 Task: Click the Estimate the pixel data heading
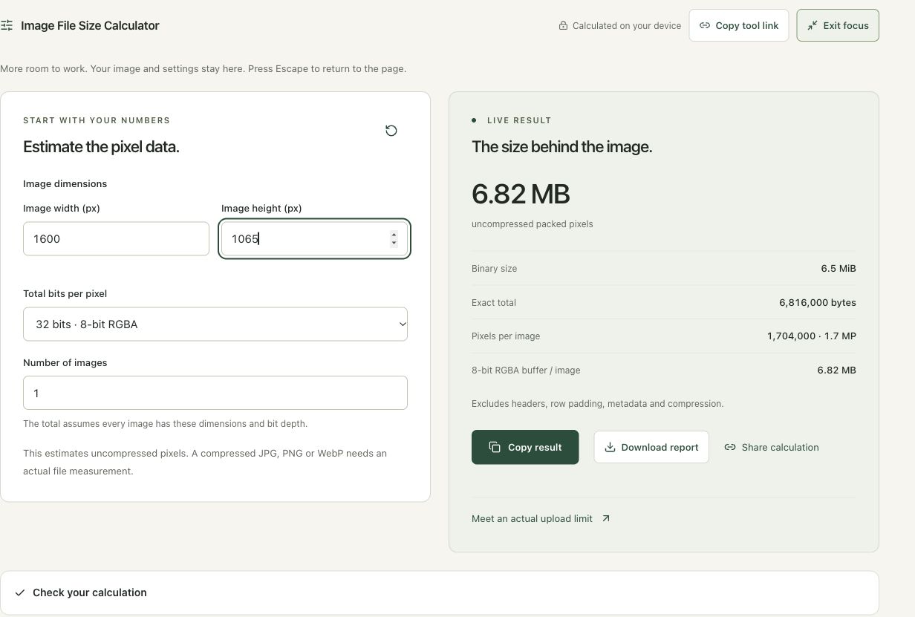[x=101, y=147]
